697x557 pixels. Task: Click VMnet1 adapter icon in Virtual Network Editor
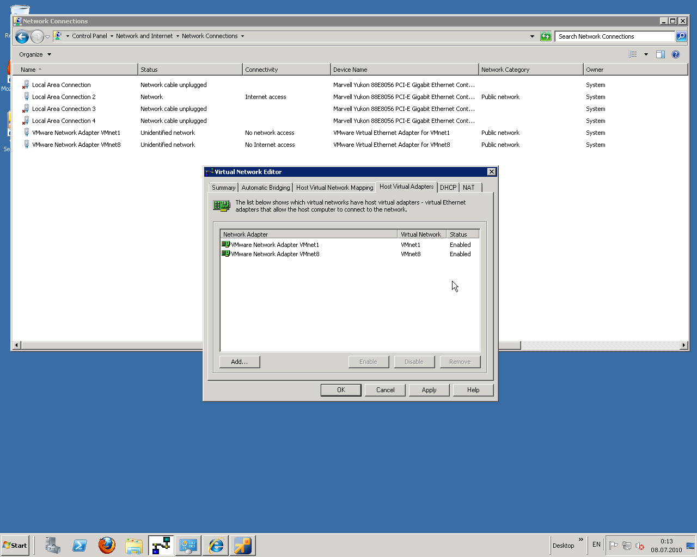[226, 245]
